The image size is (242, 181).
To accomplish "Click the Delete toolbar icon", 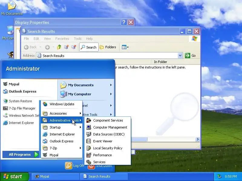I will 74,47.
